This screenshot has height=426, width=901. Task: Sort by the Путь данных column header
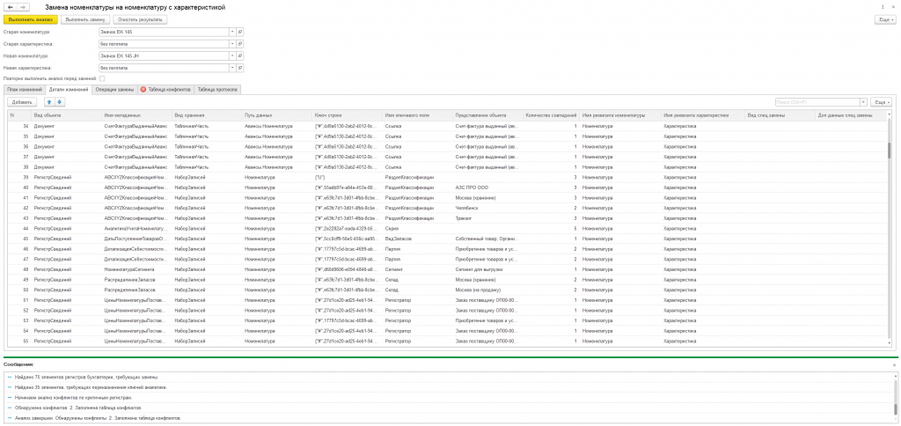(x=277, y=115)
